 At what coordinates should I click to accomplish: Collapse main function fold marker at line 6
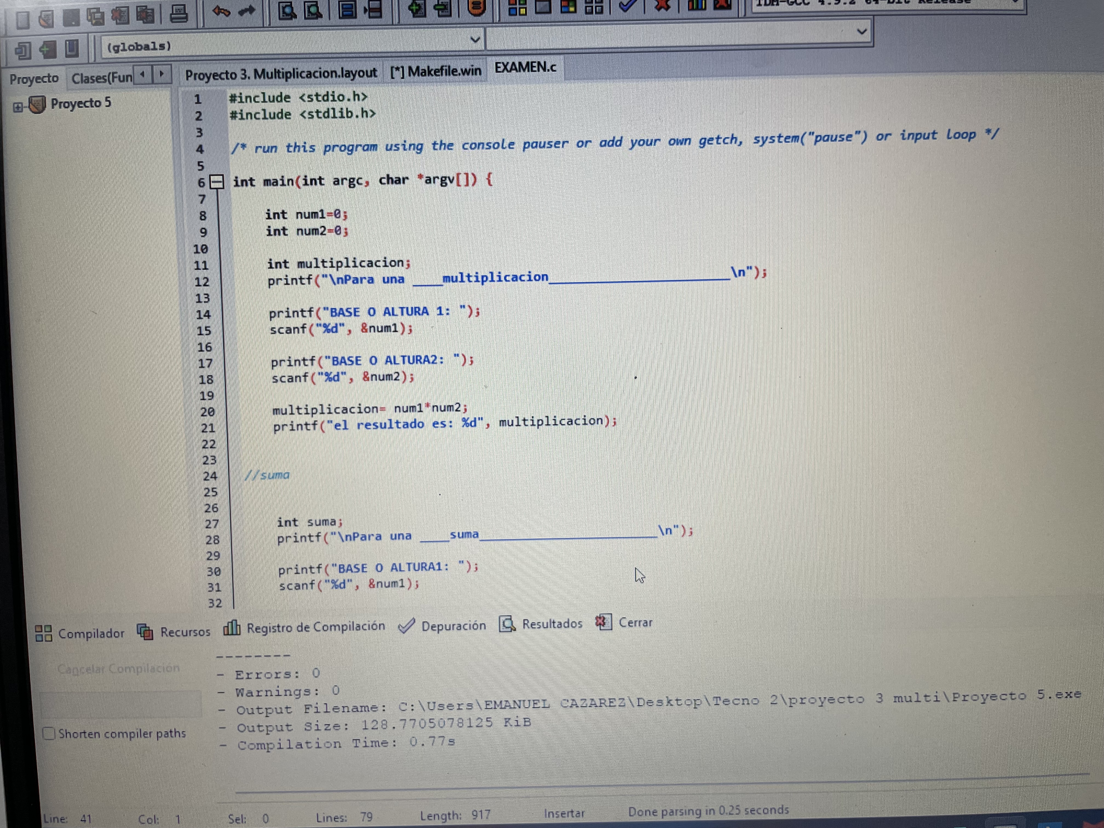coord(217,182)
